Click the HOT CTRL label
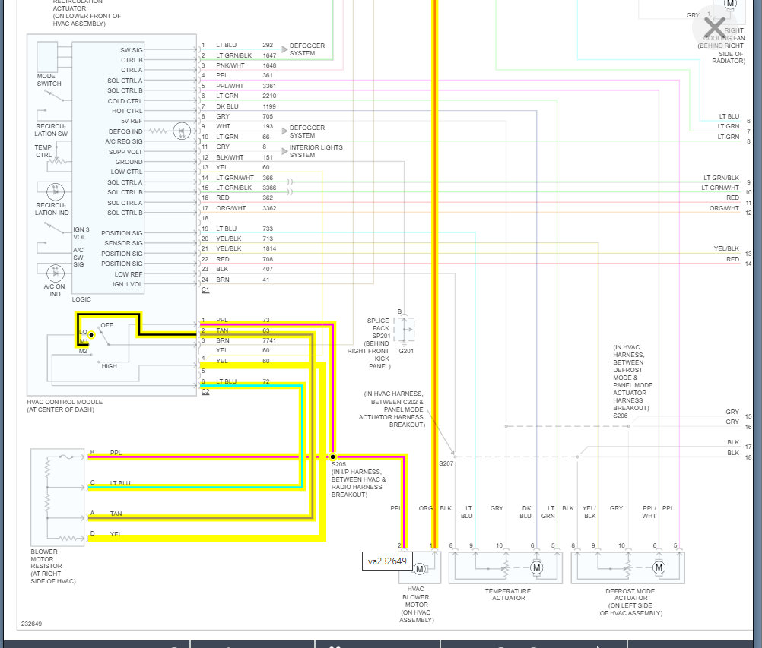762x648 pixels. [x=127, y=111]
